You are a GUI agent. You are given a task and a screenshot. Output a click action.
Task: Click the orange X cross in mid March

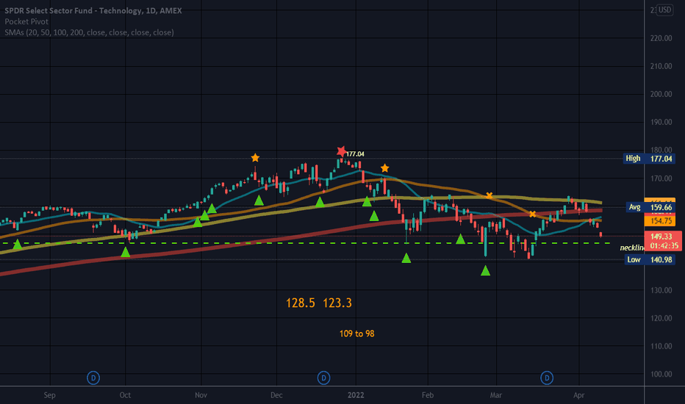tap(533, 214)
